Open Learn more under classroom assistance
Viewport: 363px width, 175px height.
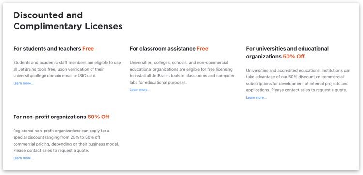point(140,90)
